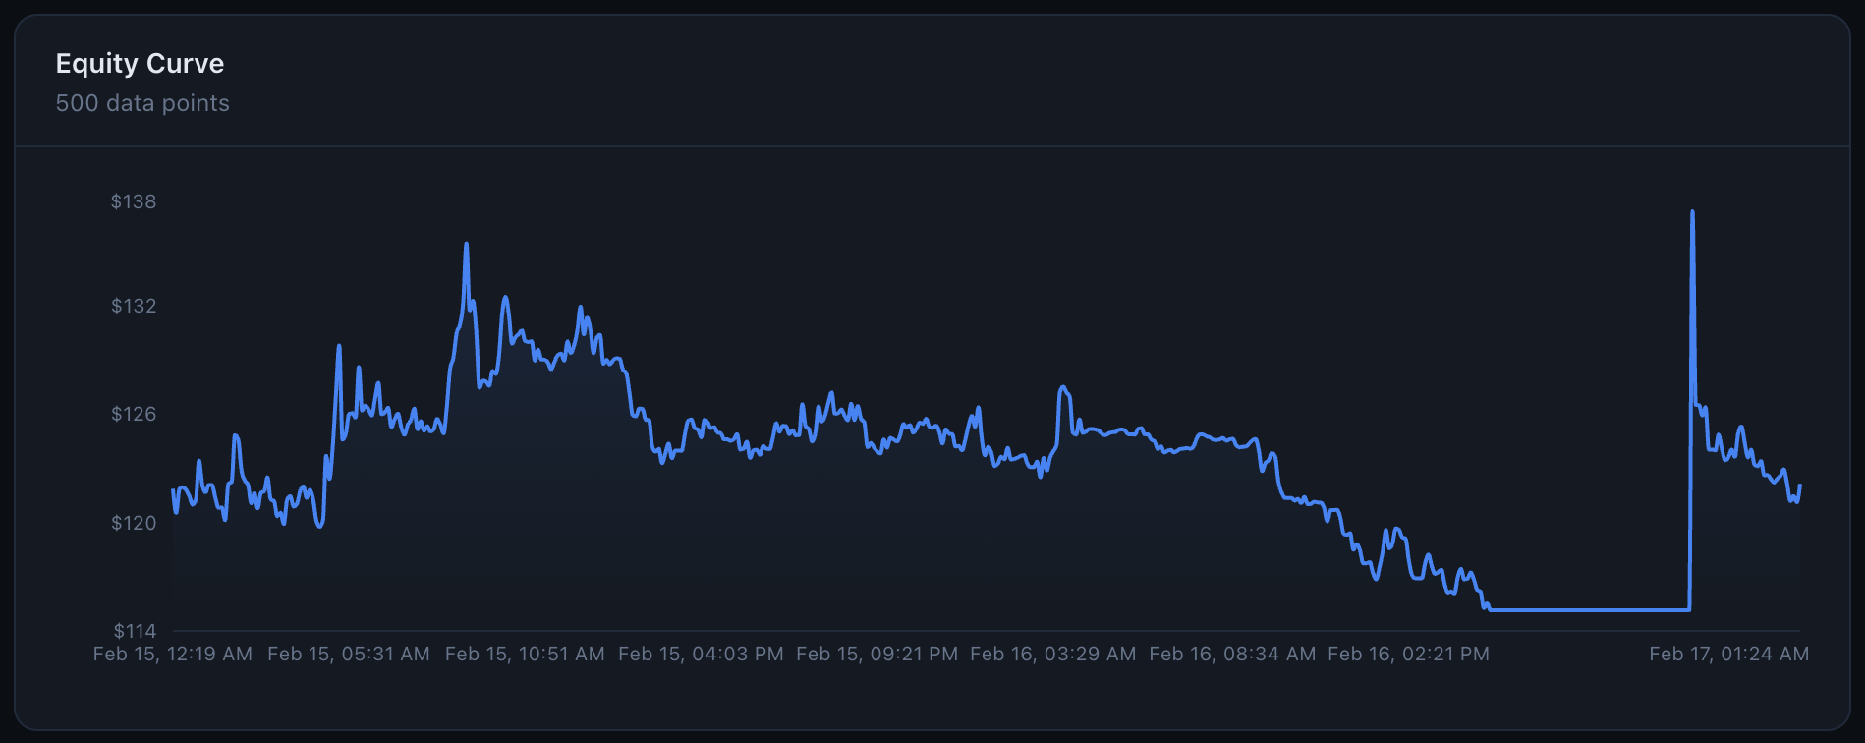The width and height of the screenshot is (1865, 743).
Task: Select the Feb 16, 02:21 PM axis label
Action: (x=1408, y=654)
